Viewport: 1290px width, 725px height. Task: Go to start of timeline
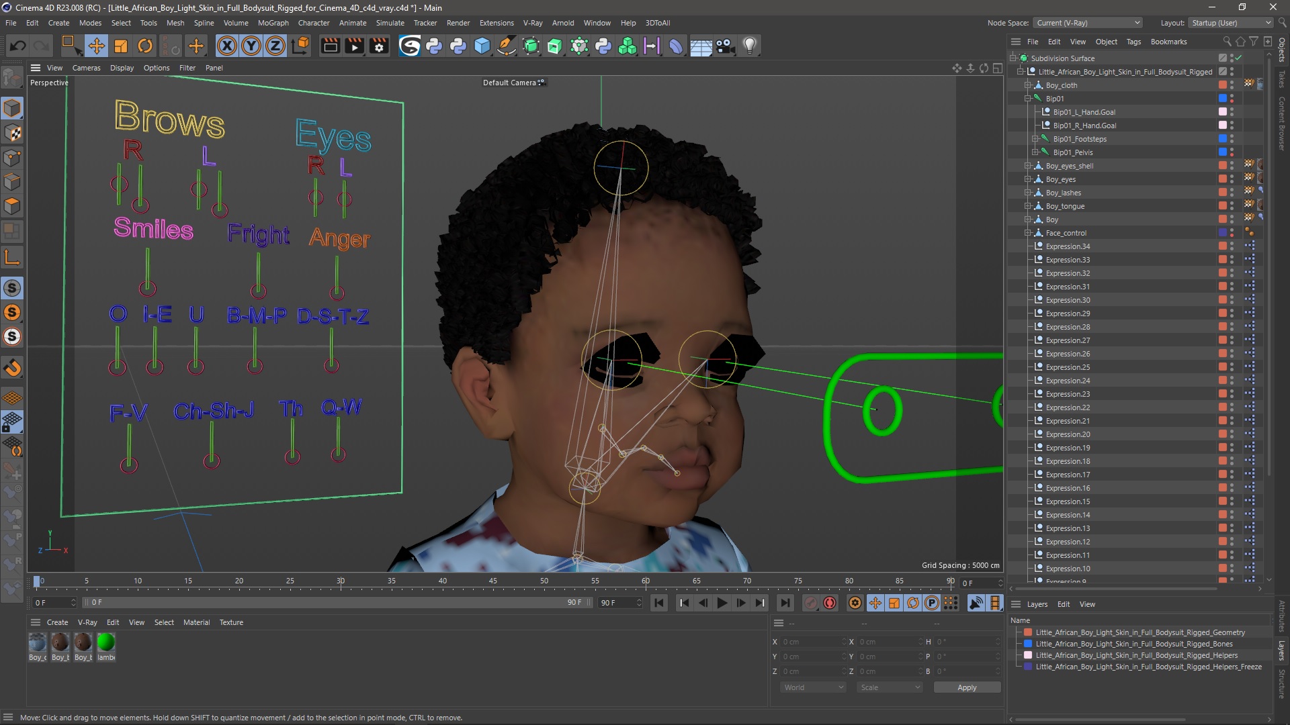tap(659, 603)
